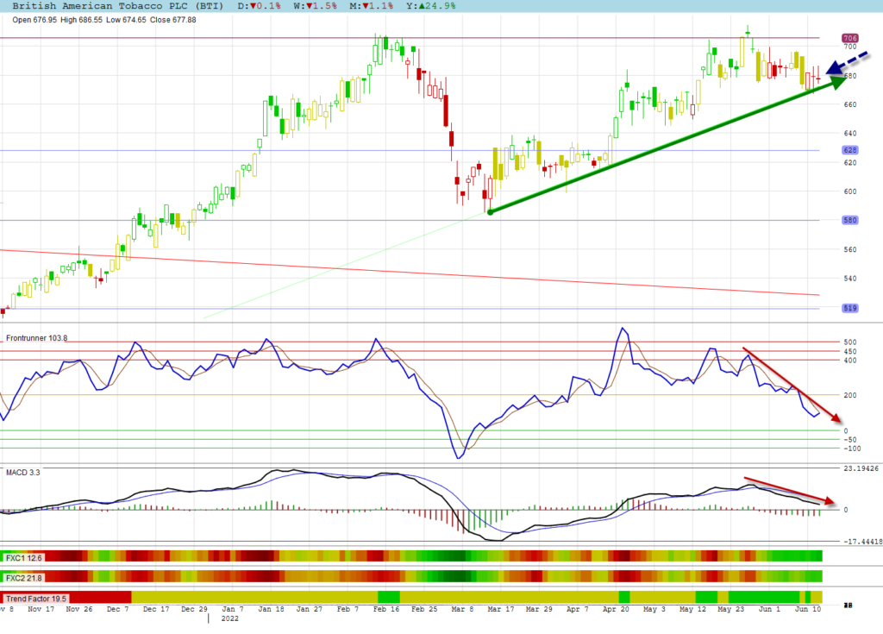The width and height of the screenshot is (883, 634).
Task: Click the May 23 date label
Action: (x=731, y=609)
